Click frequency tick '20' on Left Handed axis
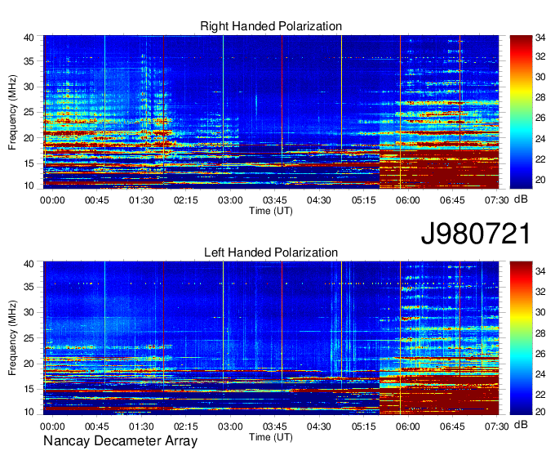The image size is (555, 451). pos(29,364)
